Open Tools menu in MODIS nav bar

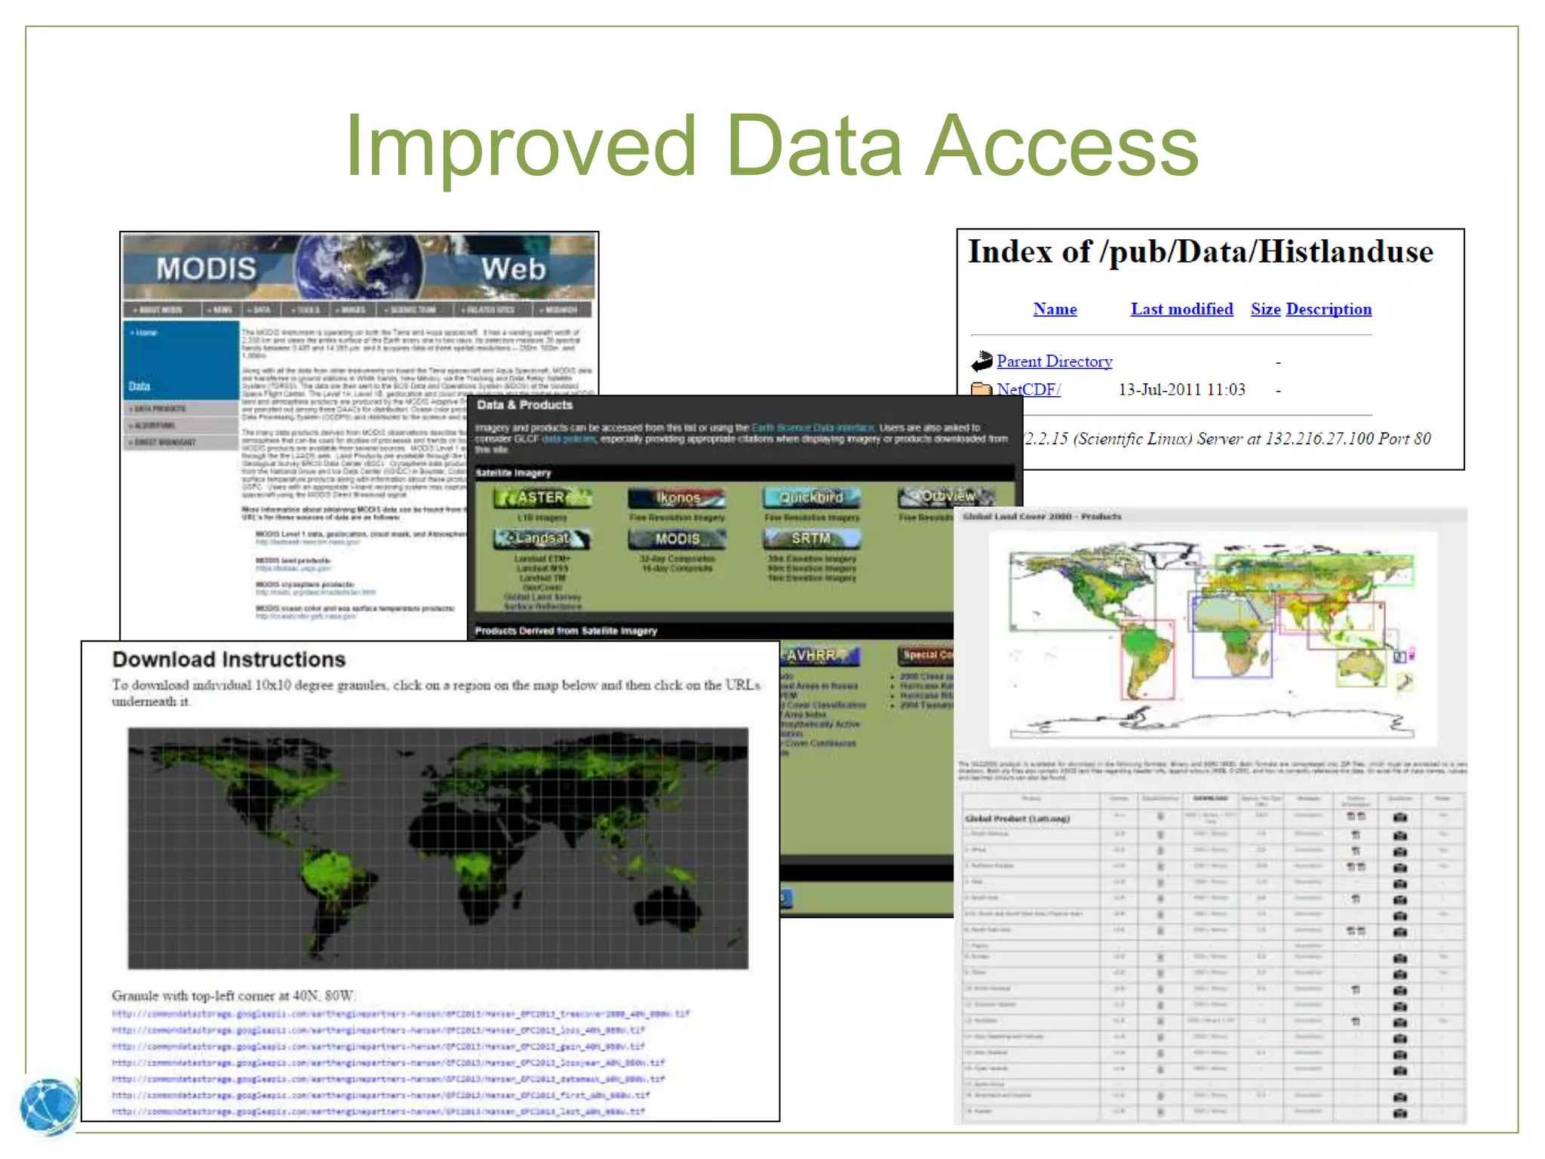[306, 310]
